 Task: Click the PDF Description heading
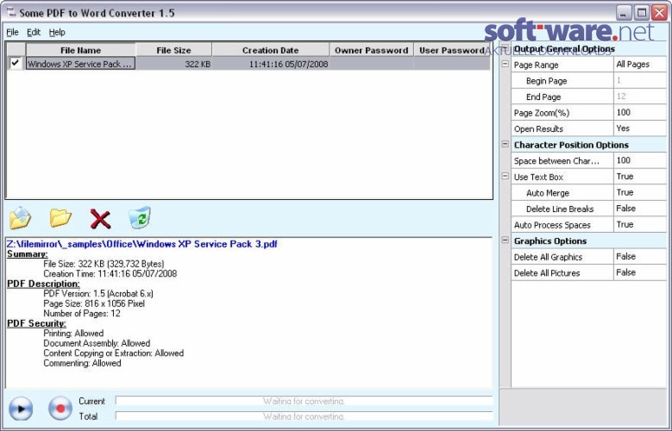[43, 284]
